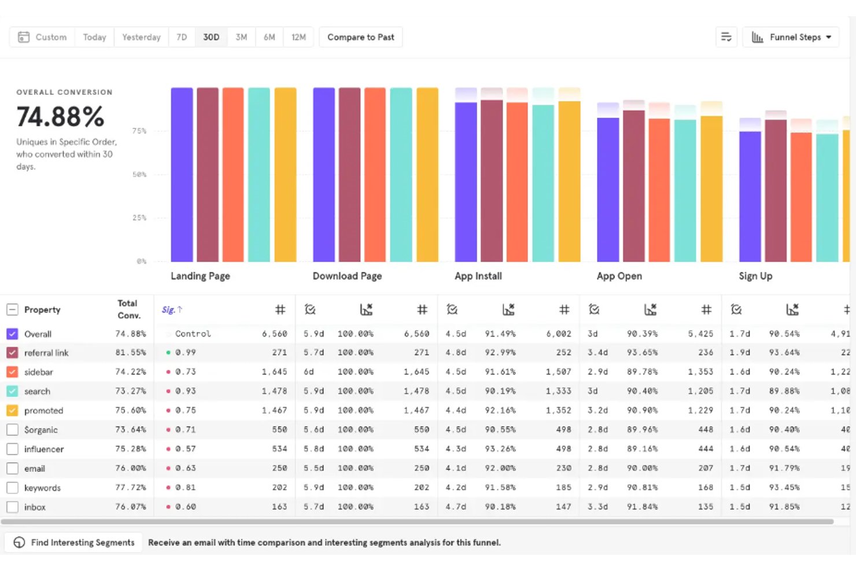
Task: Click the conversion rate chart icon under App Open
Action: click(x=650, y=310)
